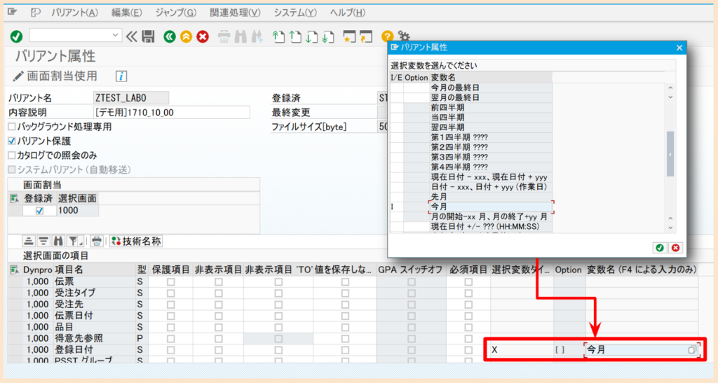Select 当四半期 in the popup list

[x=491, y=118]
